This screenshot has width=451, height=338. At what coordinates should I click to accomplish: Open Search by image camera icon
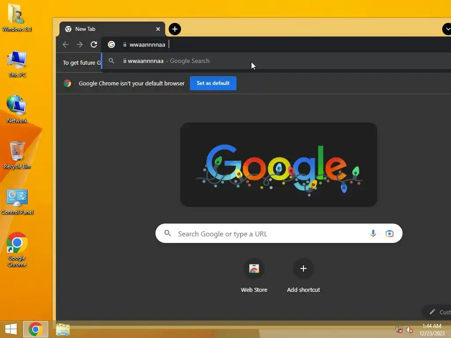(x=389, y=233)
